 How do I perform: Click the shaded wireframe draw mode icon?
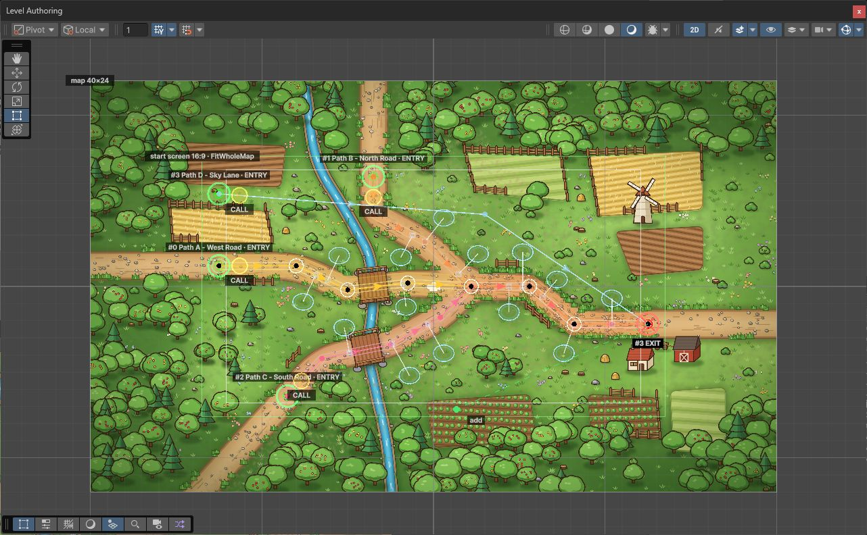click(x=587, y=30)
